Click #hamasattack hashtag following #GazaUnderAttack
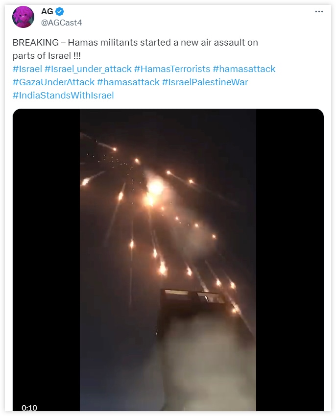Viewport: 336px width, 416px height. pos(128,82)
